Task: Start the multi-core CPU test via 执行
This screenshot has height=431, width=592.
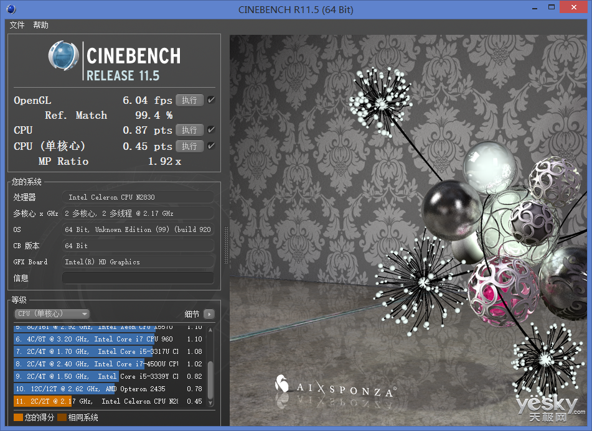Action: [x=189, y=130]
